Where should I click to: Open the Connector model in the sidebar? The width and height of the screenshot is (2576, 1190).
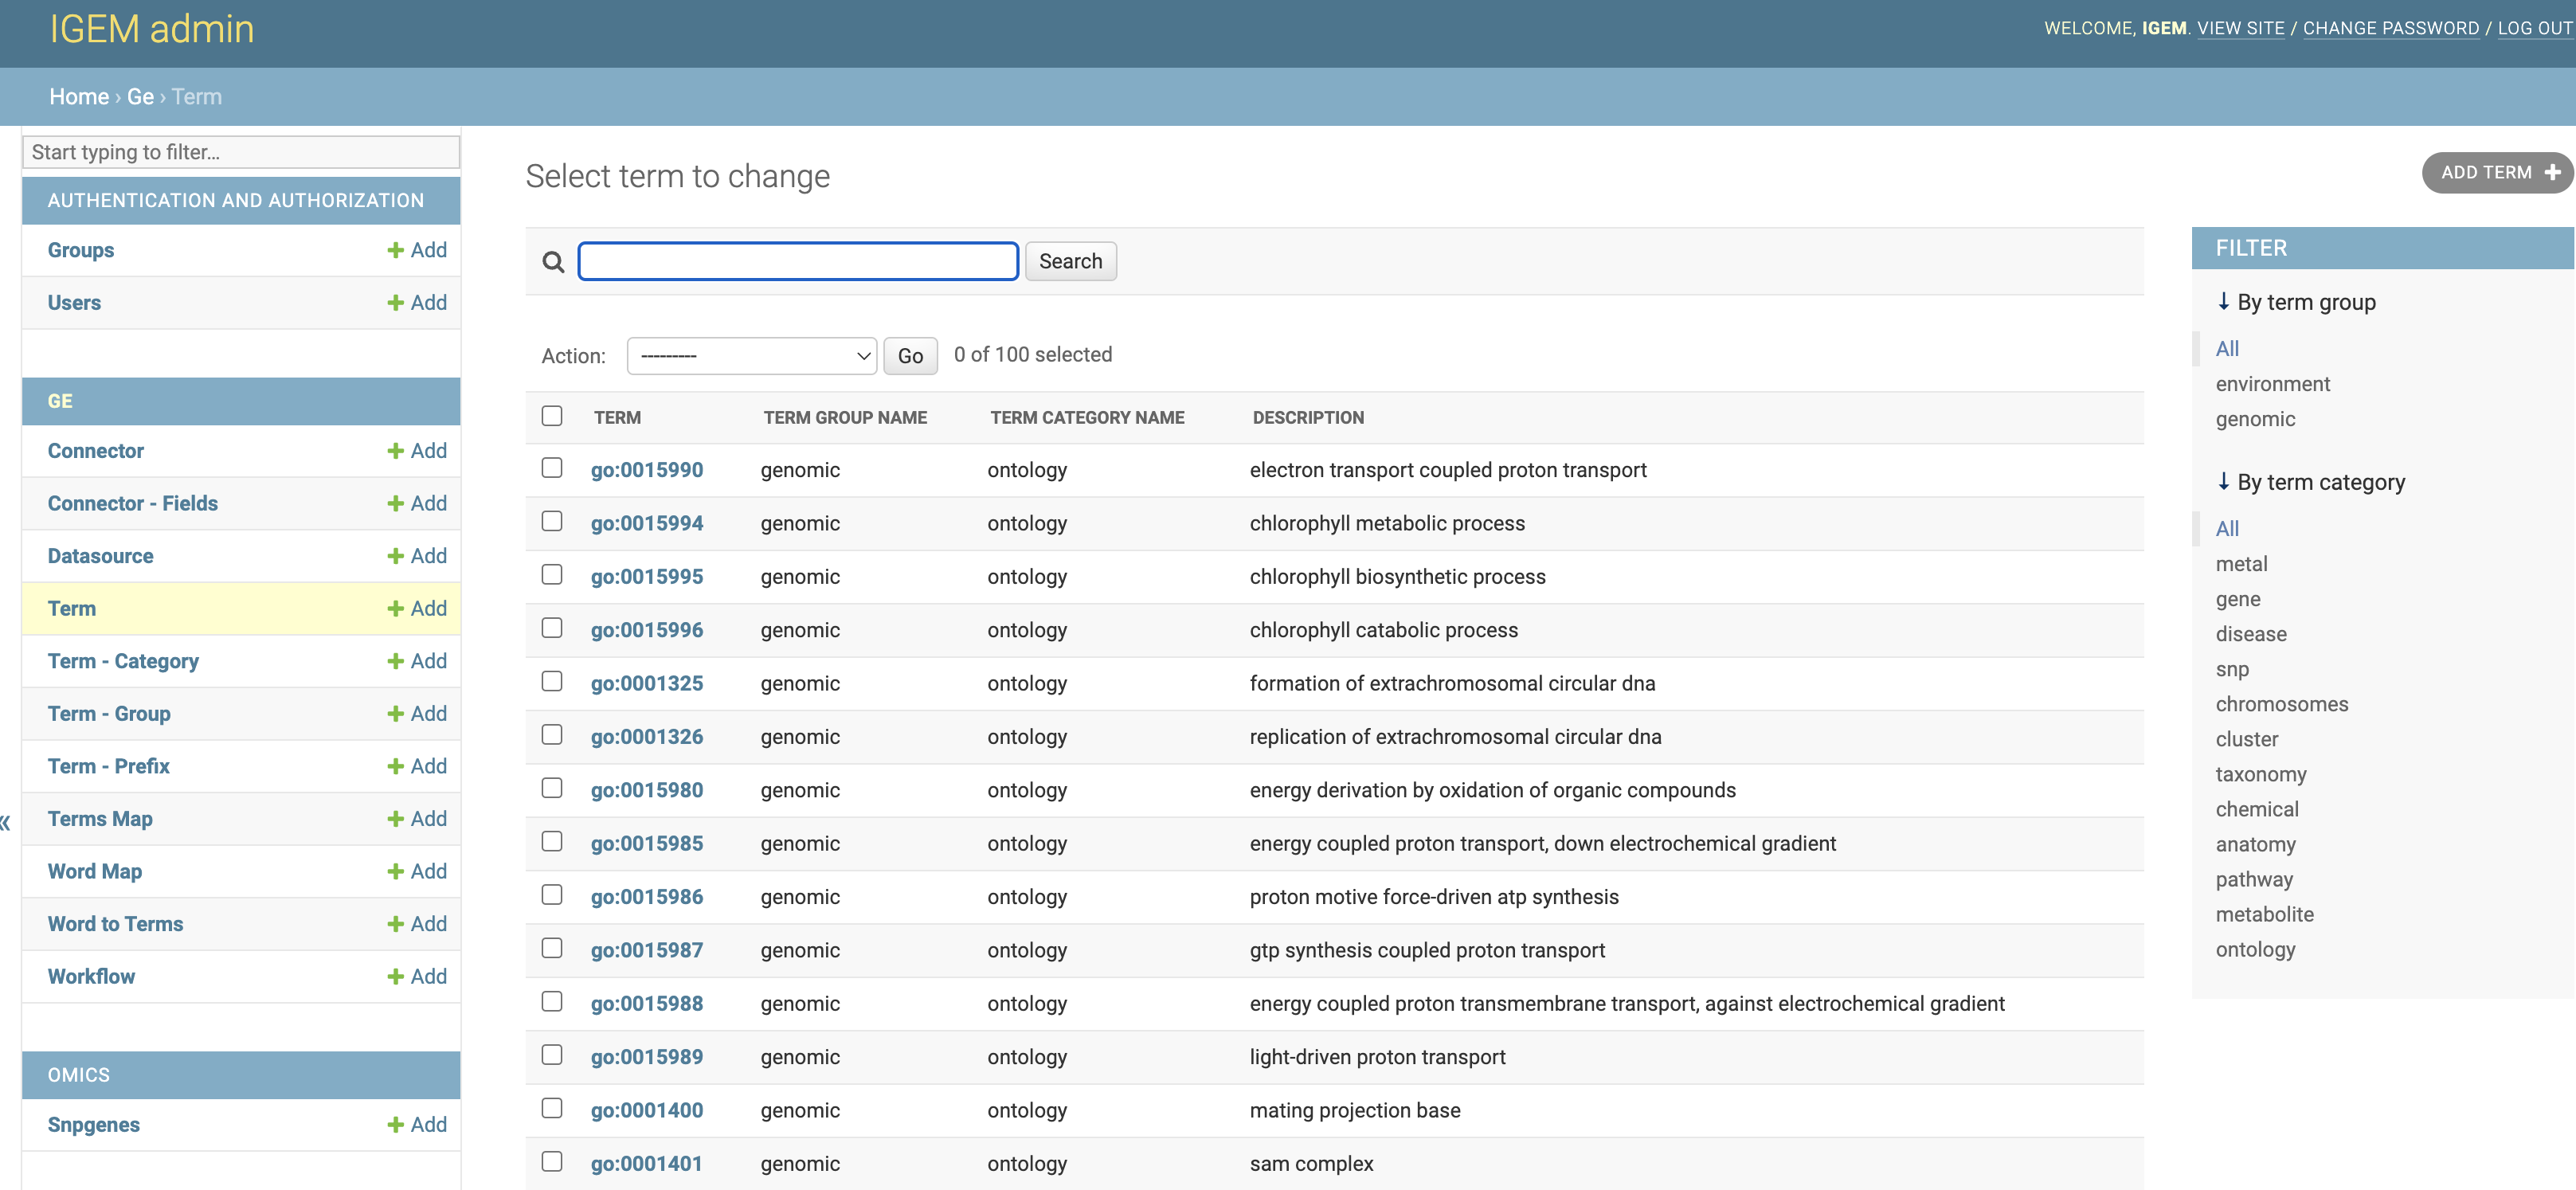[96, 451]
